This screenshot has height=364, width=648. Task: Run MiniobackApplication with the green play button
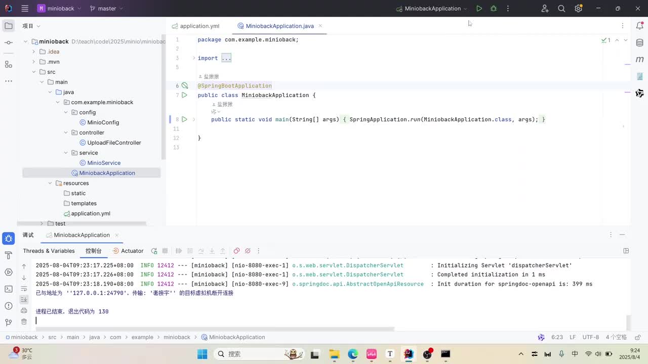(x=479, y=9)
